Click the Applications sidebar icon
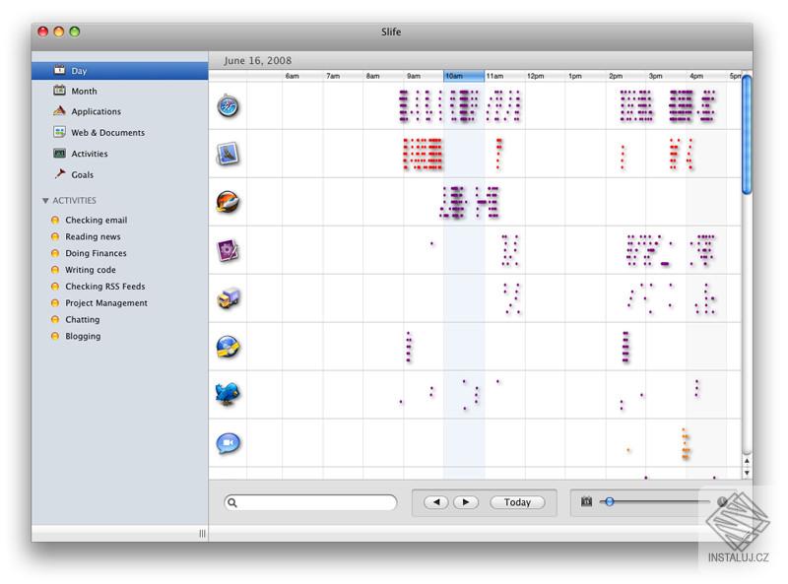 tap(59, 110)
